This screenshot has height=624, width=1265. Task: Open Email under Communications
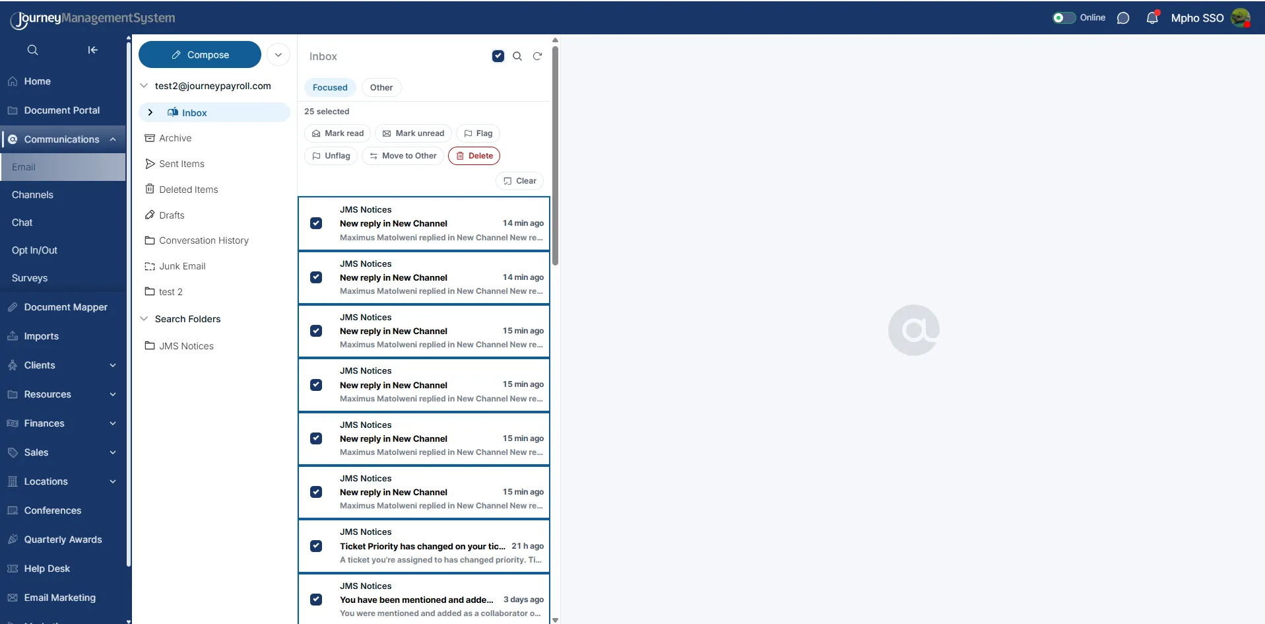point(63,167)
